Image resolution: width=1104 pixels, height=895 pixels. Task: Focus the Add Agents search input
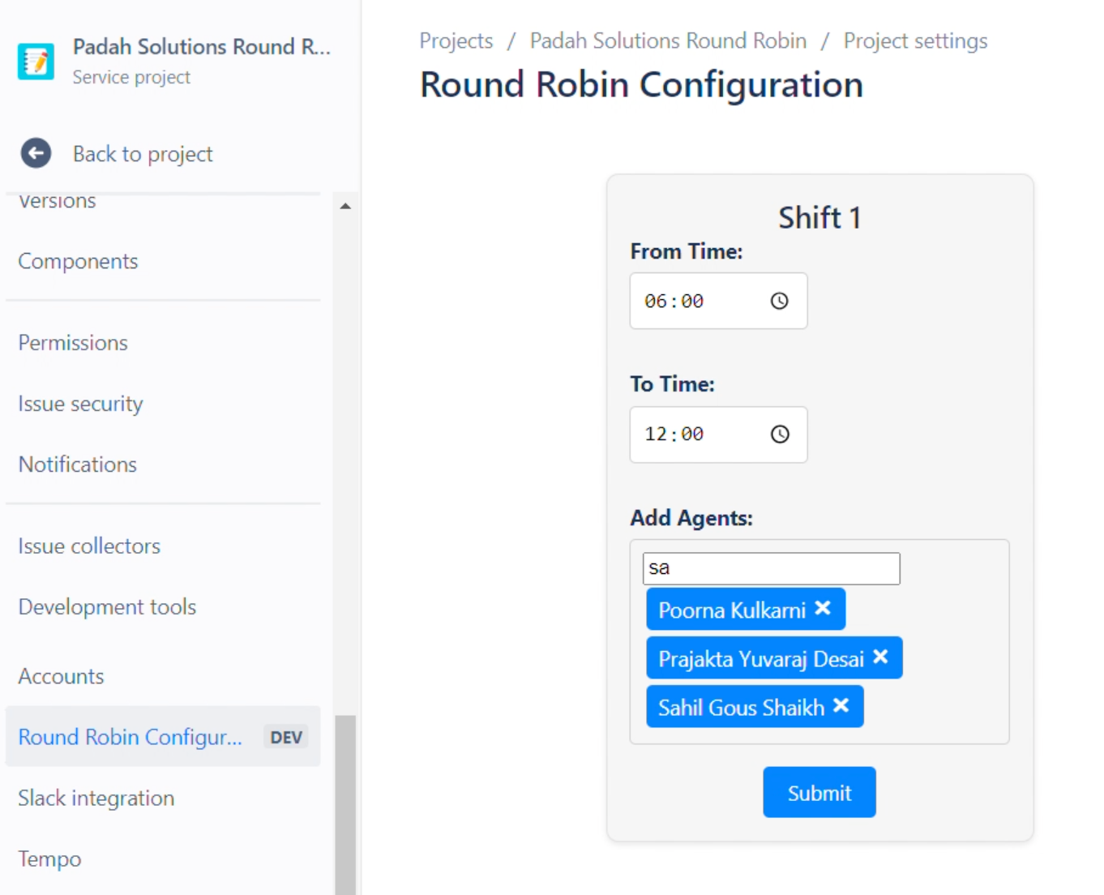pyautogui.click(x=771, y=568)
